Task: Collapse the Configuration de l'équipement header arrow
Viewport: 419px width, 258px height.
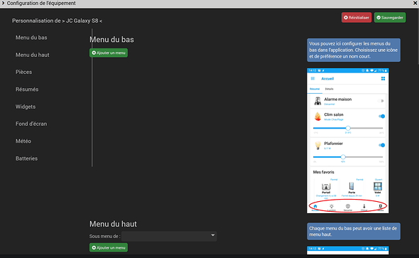Action: tap(3, 3)
